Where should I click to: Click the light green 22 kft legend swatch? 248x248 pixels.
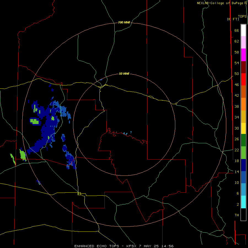point(243,153)
